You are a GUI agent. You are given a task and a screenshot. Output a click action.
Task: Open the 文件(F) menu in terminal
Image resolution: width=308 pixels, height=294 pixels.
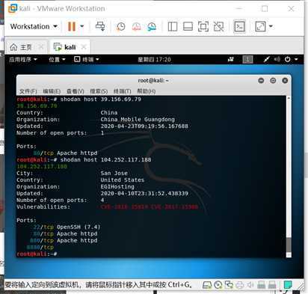pos(28,91)
